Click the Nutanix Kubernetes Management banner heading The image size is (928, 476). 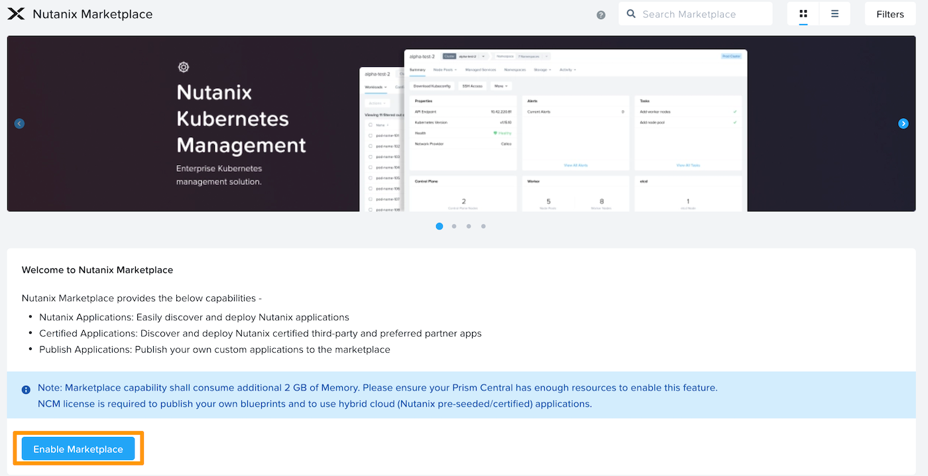(x=241, y=119)
